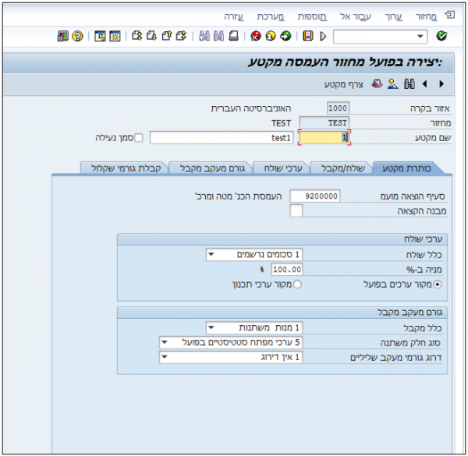Open the 'מחזור' menu
This screenshot has width=468, height=456.
[x=426, y=16]
